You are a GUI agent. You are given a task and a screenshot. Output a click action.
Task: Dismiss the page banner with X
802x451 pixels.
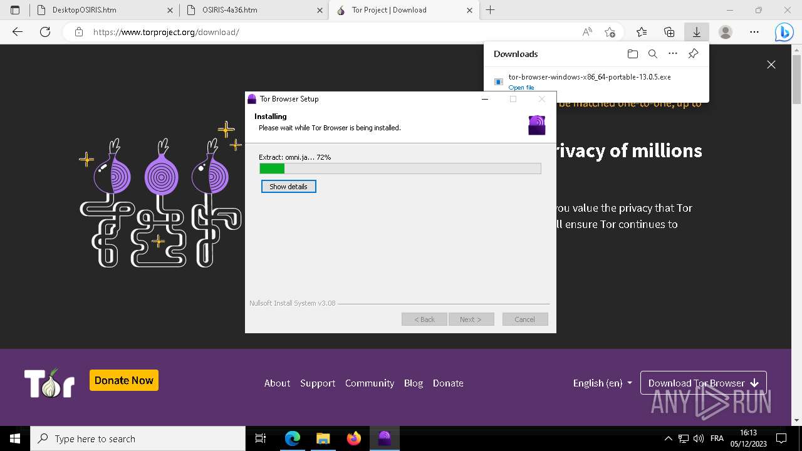pyautogui.click(x=771, y=65)
